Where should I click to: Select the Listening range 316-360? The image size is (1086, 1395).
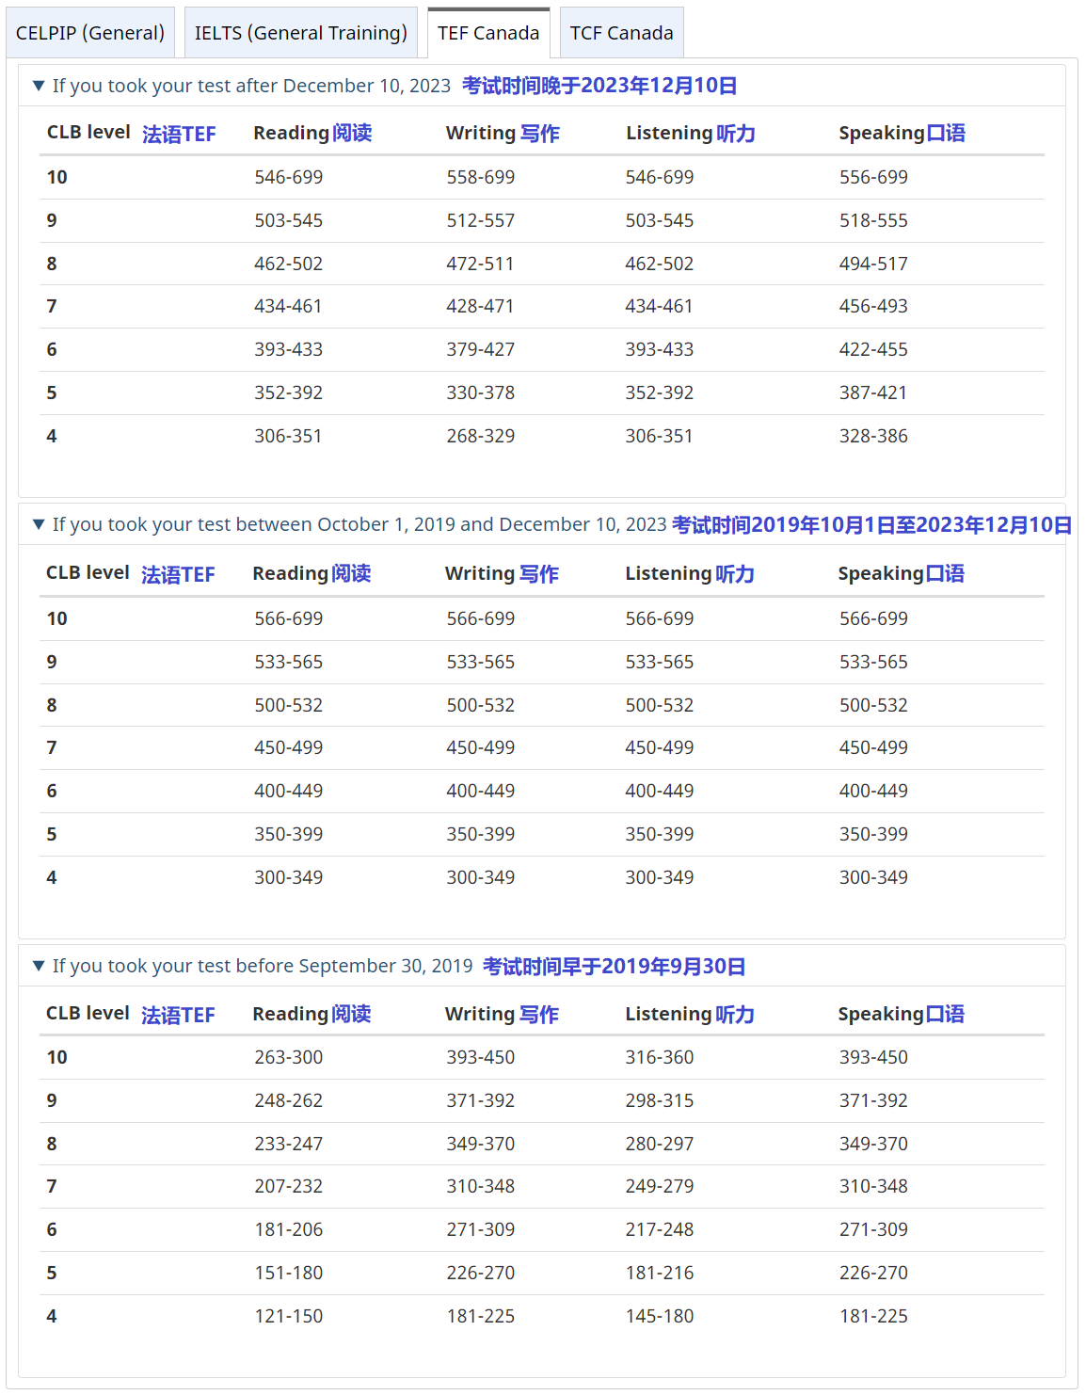point(659,1057)
